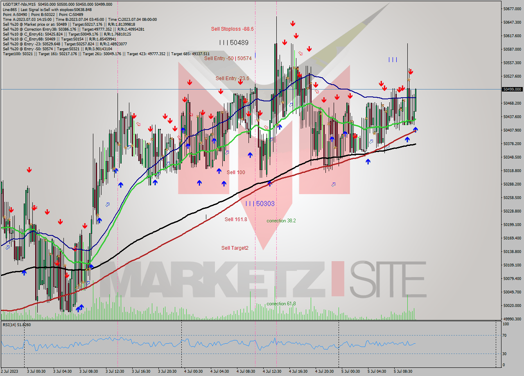Image resolution: width=524 pixels, height=376 pixels.
Task: Click the 50228.800 price axis label
Action: (512, 211)
